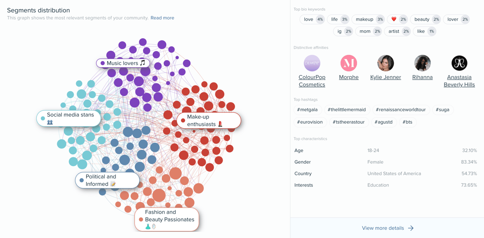Click the #renaissanceworldtour hashtag

click(401, 110)
